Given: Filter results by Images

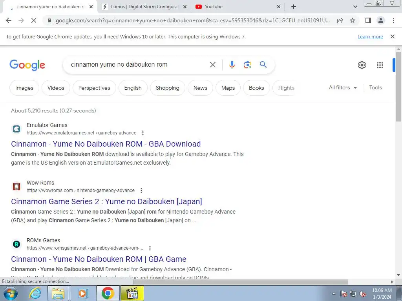Looking at the screenshot, I should point(24,88).
